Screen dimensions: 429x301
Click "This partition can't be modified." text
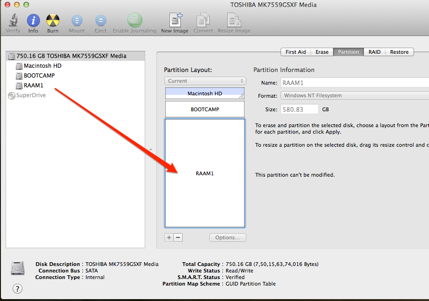[x=295, y=175]
